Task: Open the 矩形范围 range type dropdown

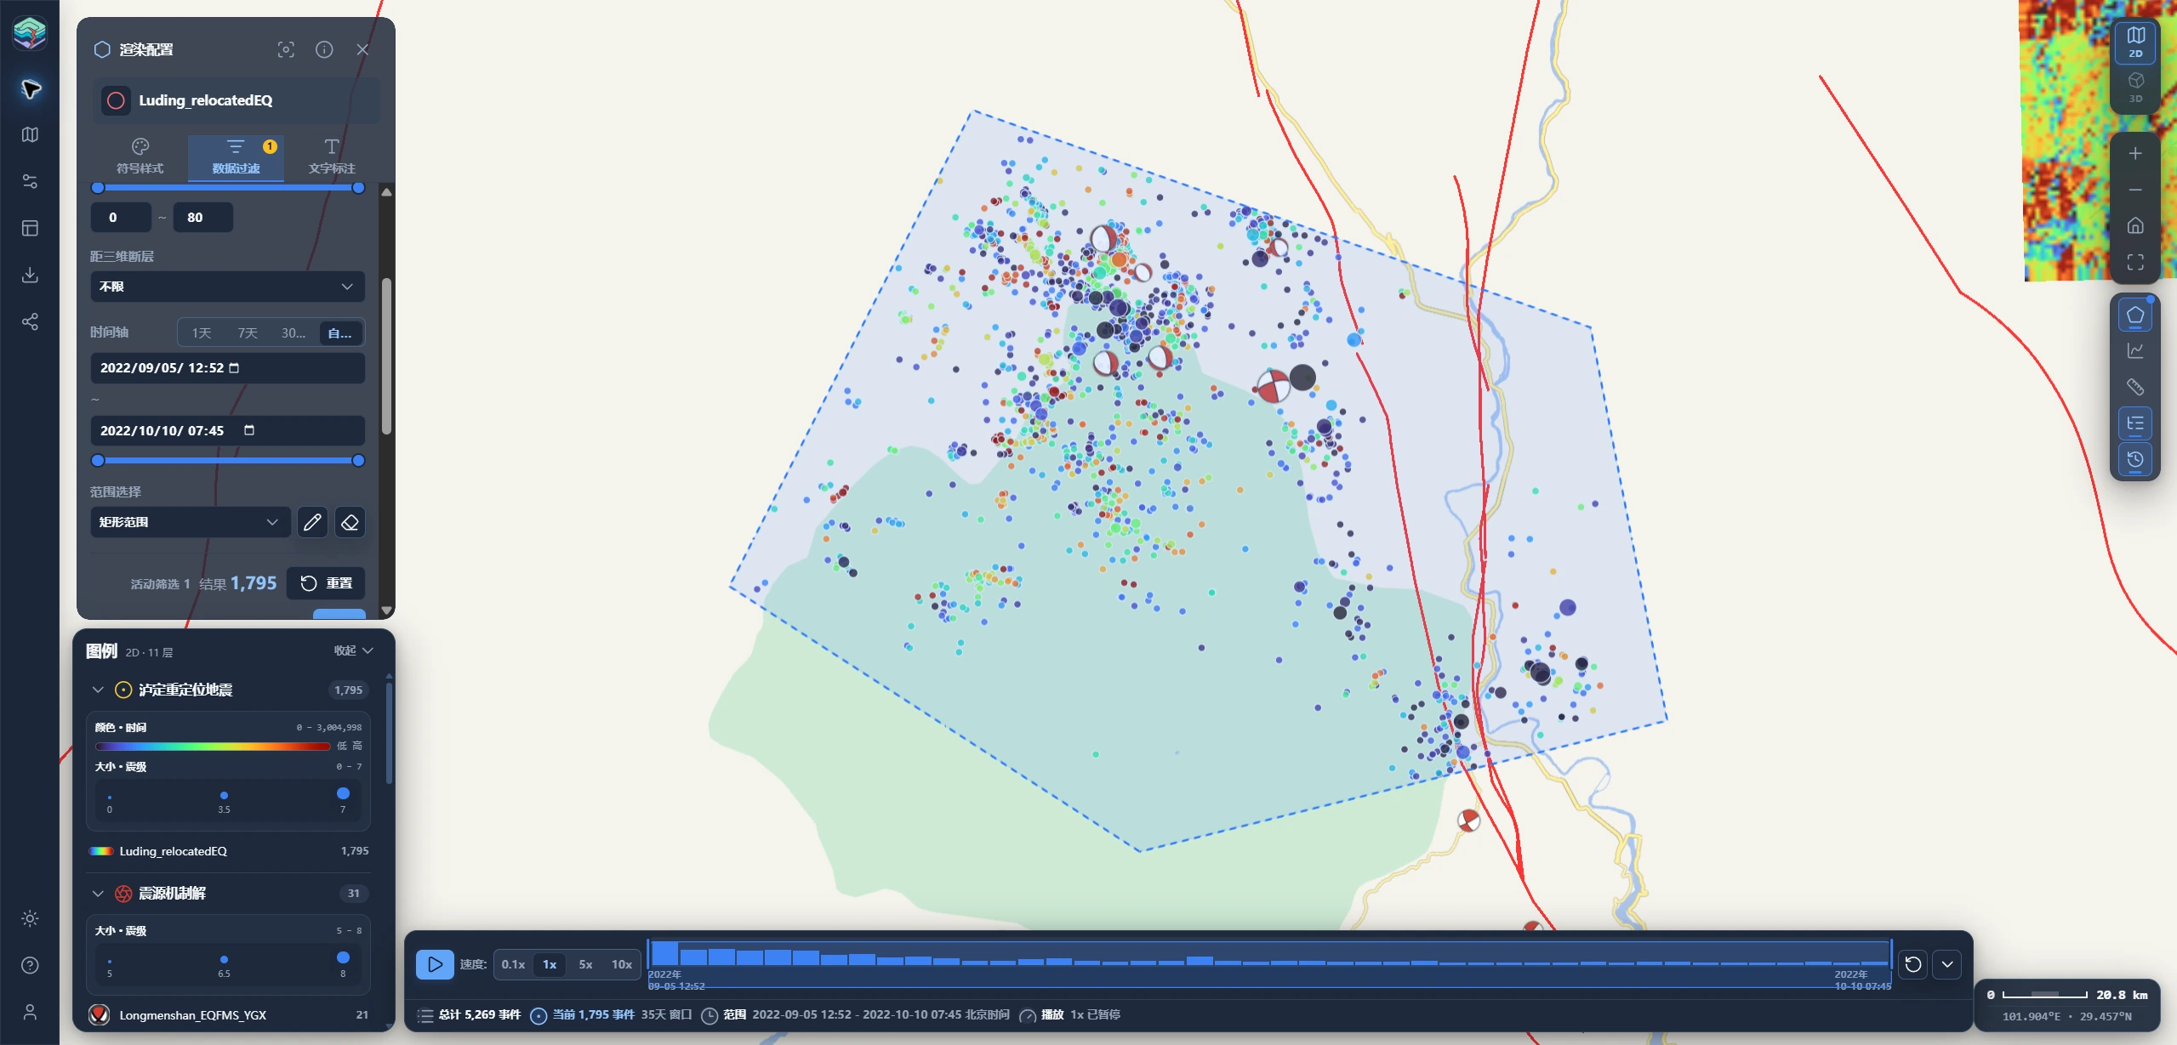Action: point(190,522)
